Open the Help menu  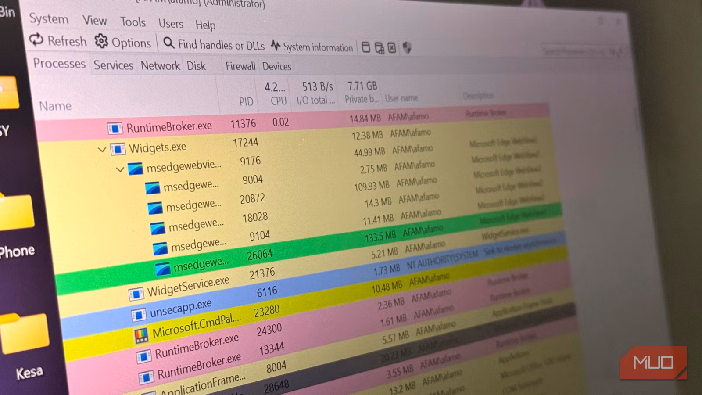(205, 25)
